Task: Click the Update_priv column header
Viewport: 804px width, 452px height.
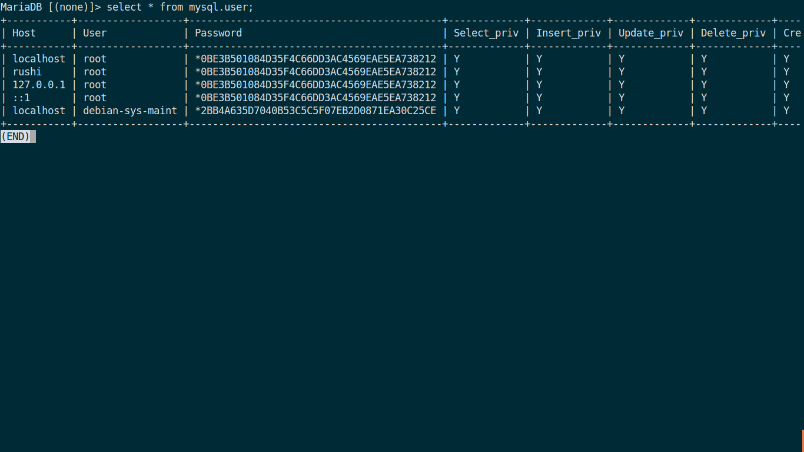Action: click(651, 33)
